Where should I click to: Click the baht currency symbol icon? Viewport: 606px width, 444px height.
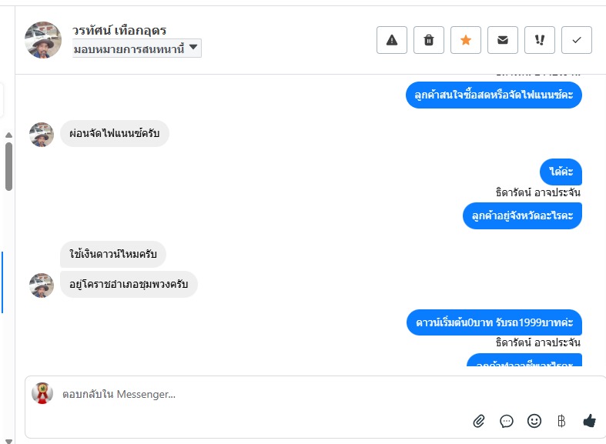click(x=561, y=421)
